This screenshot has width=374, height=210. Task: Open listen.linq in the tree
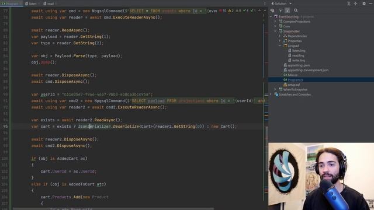[299, 51]
